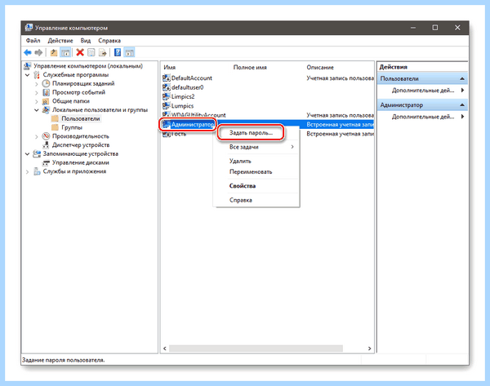Click the Пользователи folder icon in tree
The width and height of the screenshot is (490, 386).
pos(55,118)
